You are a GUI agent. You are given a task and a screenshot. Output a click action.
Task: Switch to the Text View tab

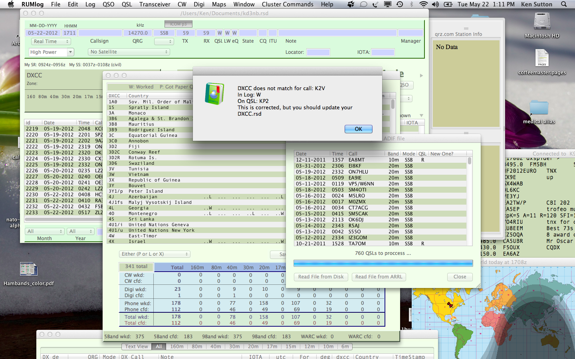[137, 347]
